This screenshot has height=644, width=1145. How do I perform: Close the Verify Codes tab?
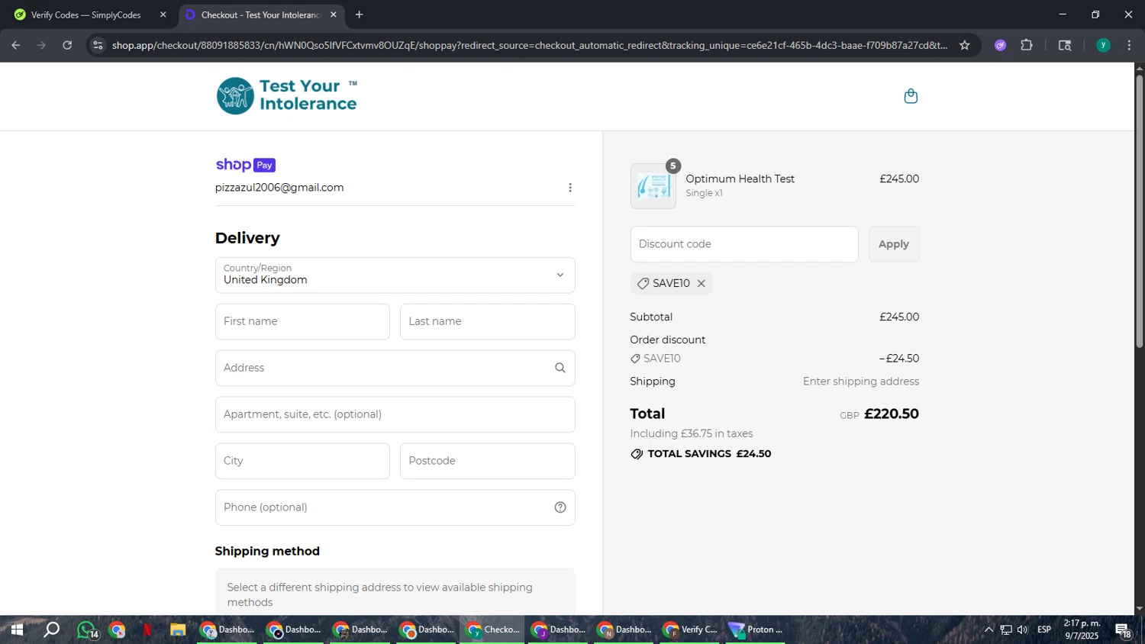163,14
